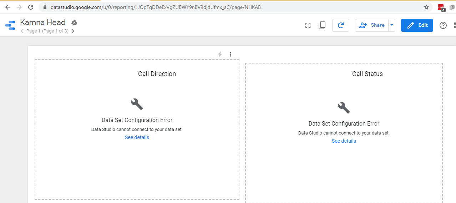Click the Edit button
Screen dimensions: 456x203
417,25
